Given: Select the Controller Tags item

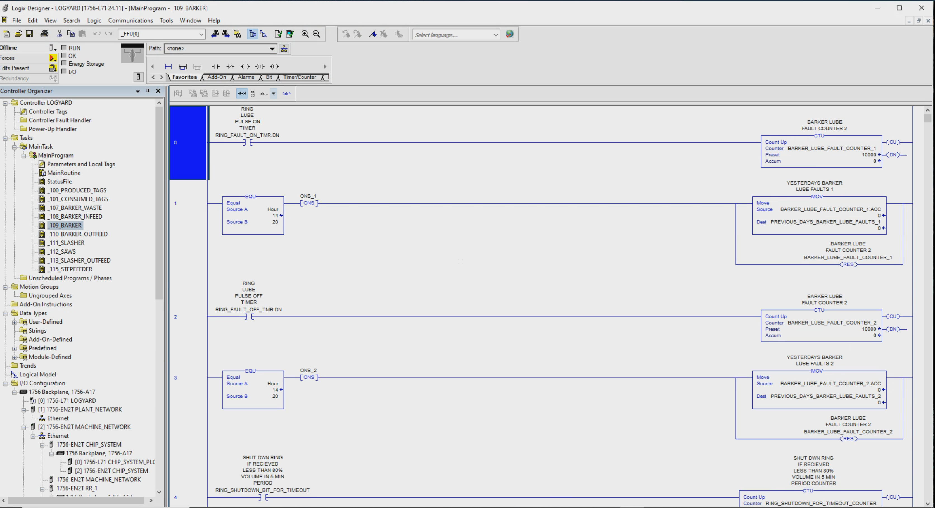Looking at the screenshot, I should (x=48, y=111).
